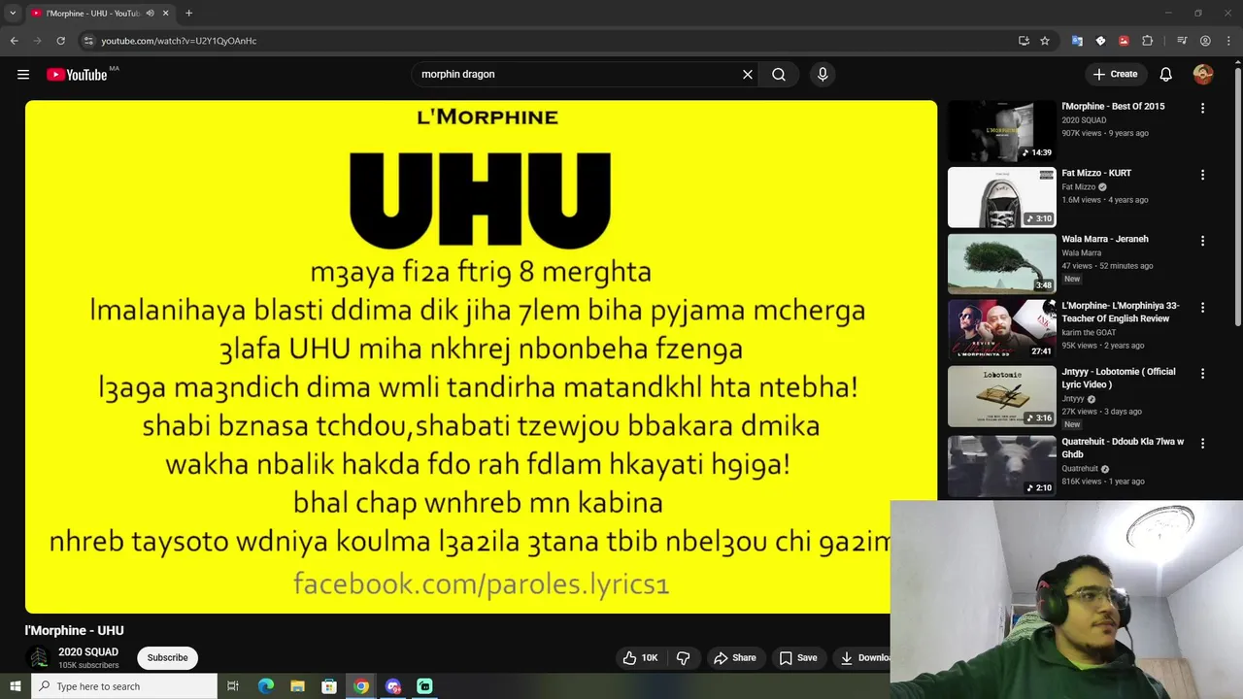Screen dimensions: 1243x699
Task: Open Jntyyy - Lobotomie thumbnail
Action: click(x=1001, y=396)
